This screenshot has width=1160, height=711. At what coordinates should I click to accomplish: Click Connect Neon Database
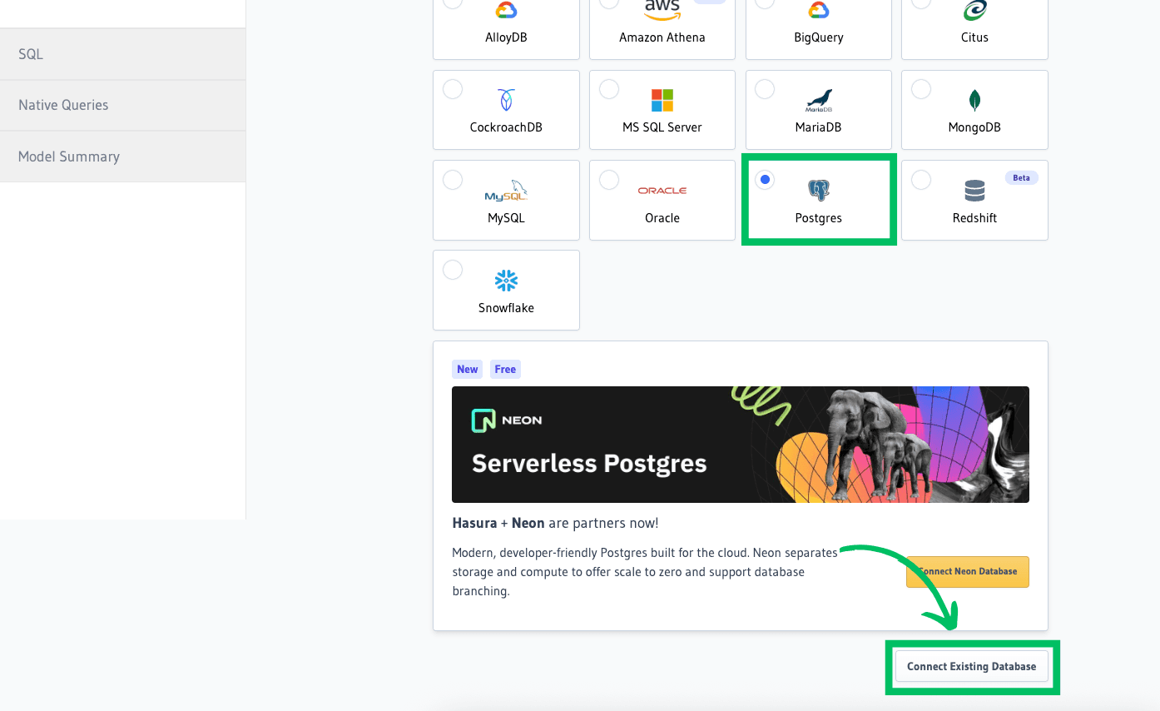point(967,572)
